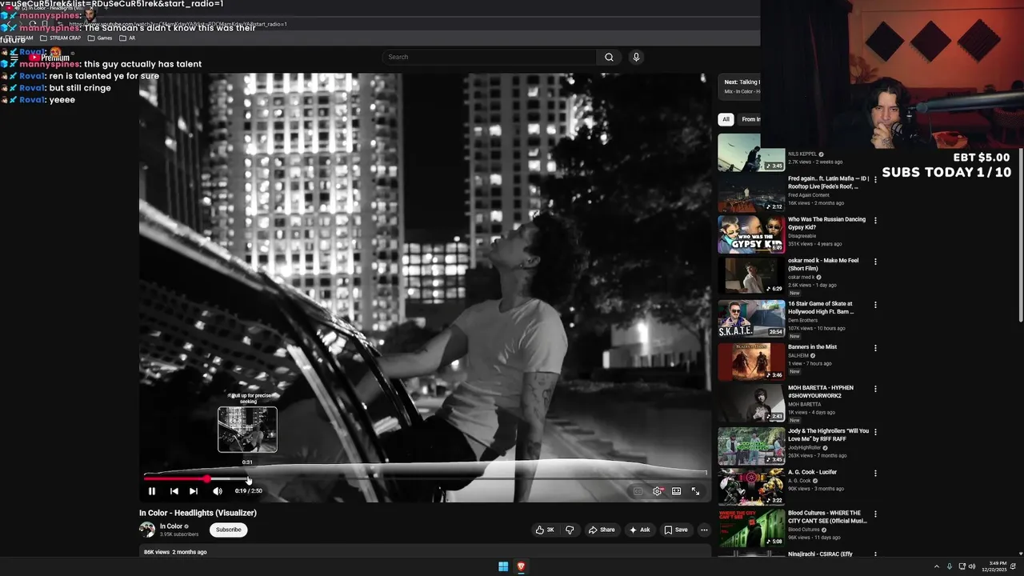This screenshot has width=1024, height=576.
Task: Open the In Color channel name link
Action: 171,526
